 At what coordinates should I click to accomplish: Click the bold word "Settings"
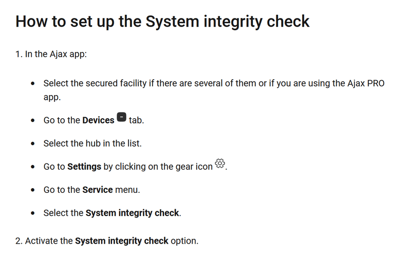[84, 167]
